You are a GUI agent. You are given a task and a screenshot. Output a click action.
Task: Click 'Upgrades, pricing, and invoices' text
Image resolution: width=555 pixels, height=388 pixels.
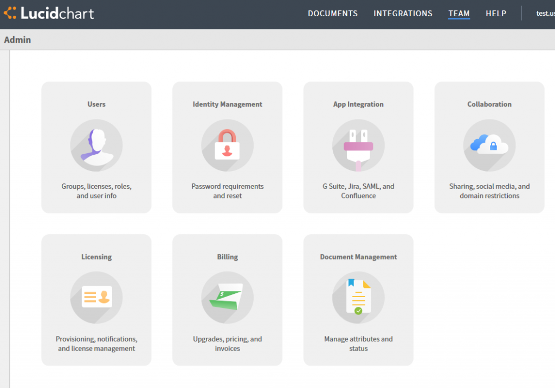pos(227,344)
